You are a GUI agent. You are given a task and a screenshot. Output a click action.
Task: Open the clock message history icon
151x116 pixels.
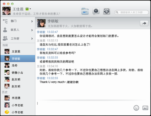pyautogui.click(x=96, y=11)
